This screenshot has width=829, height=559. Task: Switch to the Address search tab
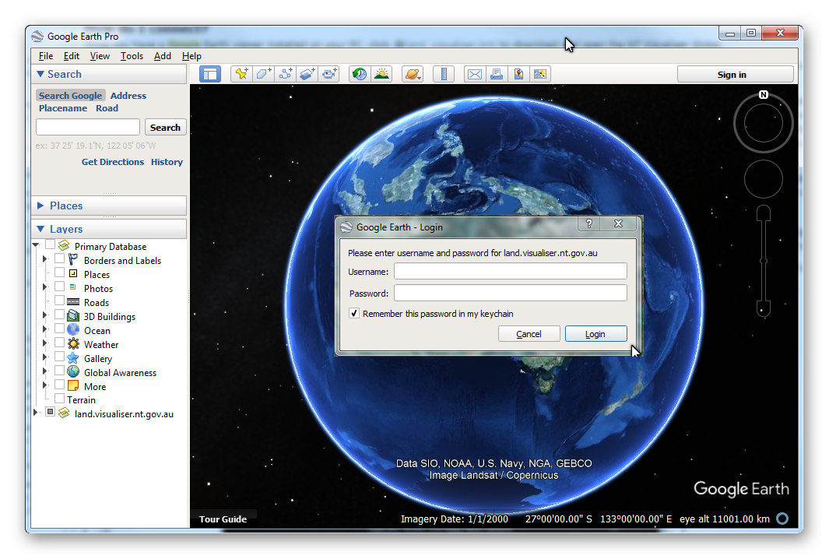[128, 95]
